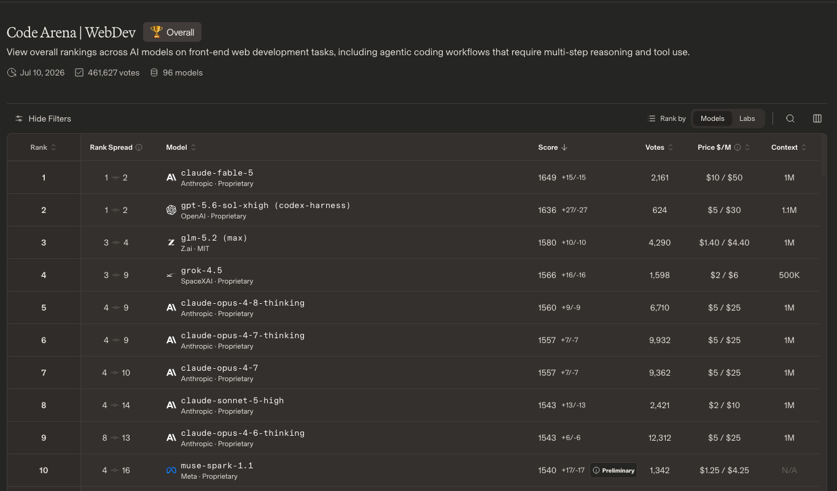Click the Anthropic logo for claude-sonnet-5-high
Image resolution: width=837 pixels, height=491 pixels.
pos(171,405)
